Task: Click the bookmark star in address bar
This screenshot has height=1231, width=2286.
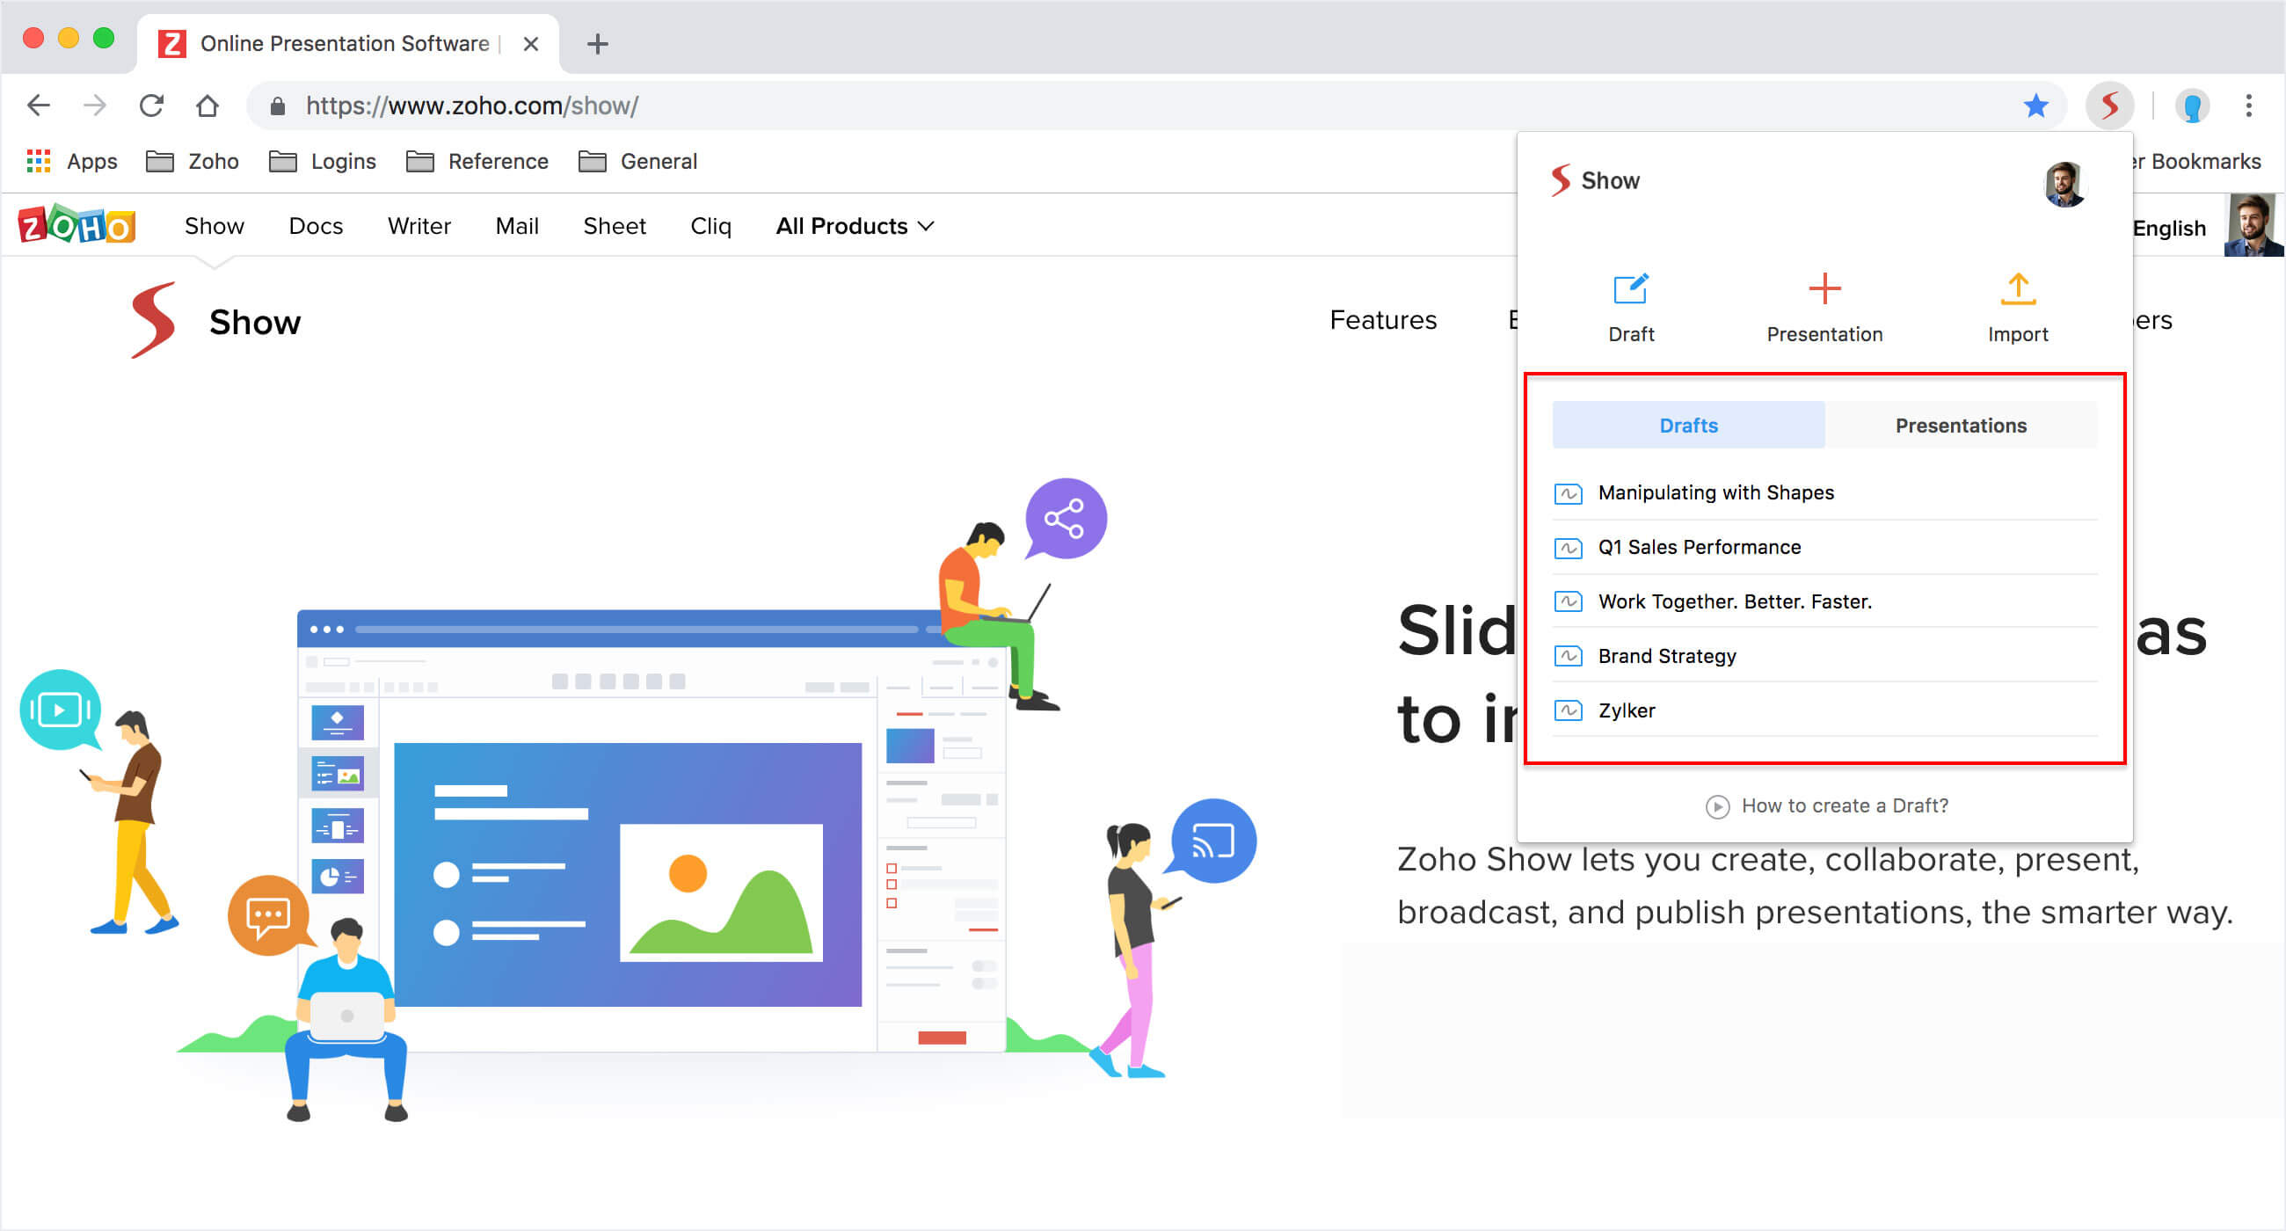Action: click(x=2035, y=106)
